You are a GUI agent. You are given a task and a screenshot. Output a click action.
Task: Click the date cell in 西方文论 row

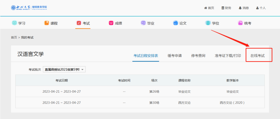click(62, 103)
